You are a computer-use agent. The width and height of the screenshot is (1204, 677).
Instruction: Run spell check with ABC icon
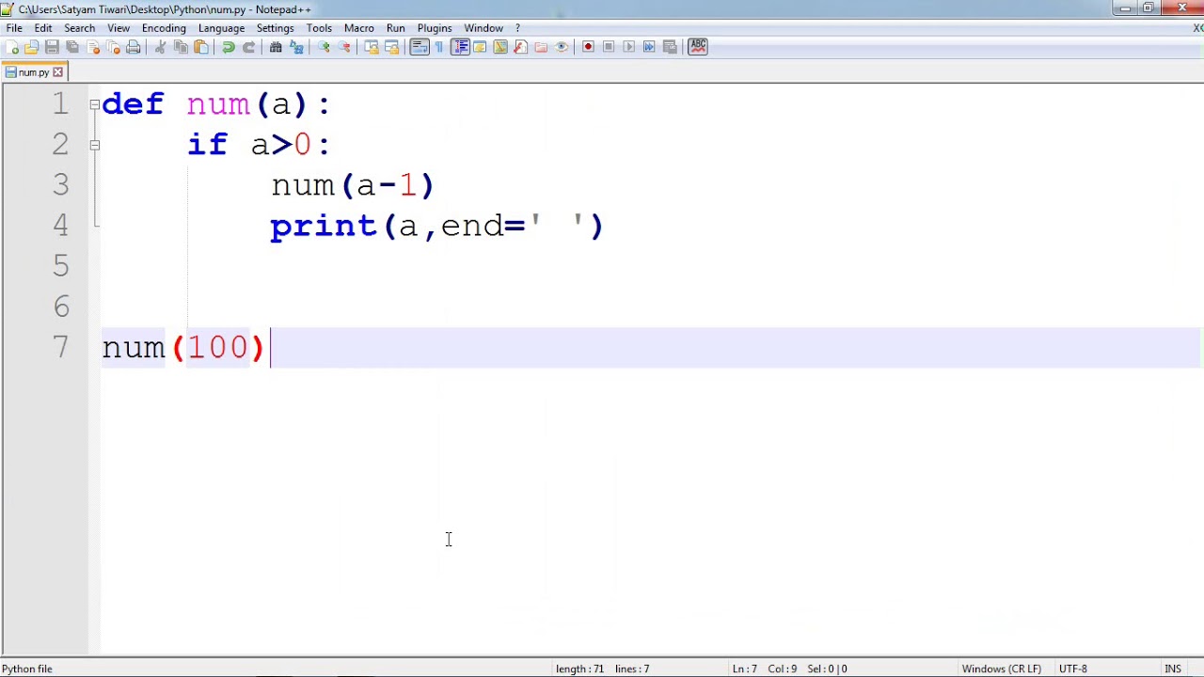click(x=697, y=47)
